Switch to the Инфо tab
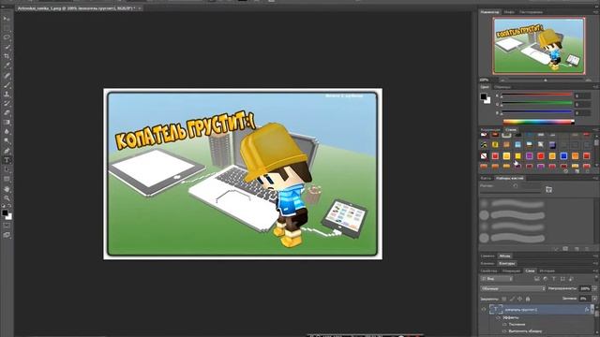Screen dimensions: 600x337 (x=509, y=12)
